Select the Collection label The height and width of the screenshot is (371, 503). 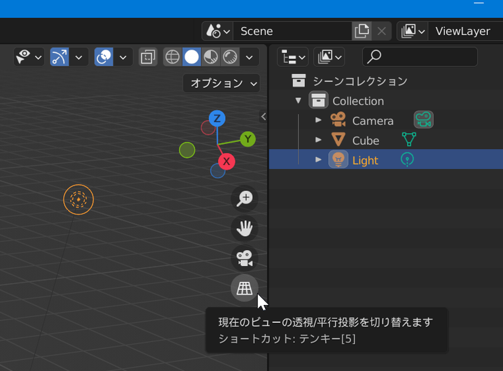click(358, 101)
